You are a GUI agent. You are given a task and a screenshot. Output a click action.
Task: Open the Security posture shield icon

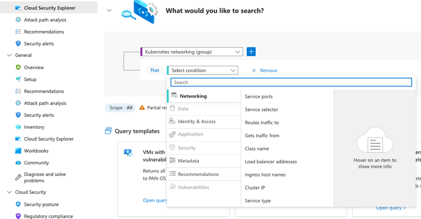click(18, 204)
